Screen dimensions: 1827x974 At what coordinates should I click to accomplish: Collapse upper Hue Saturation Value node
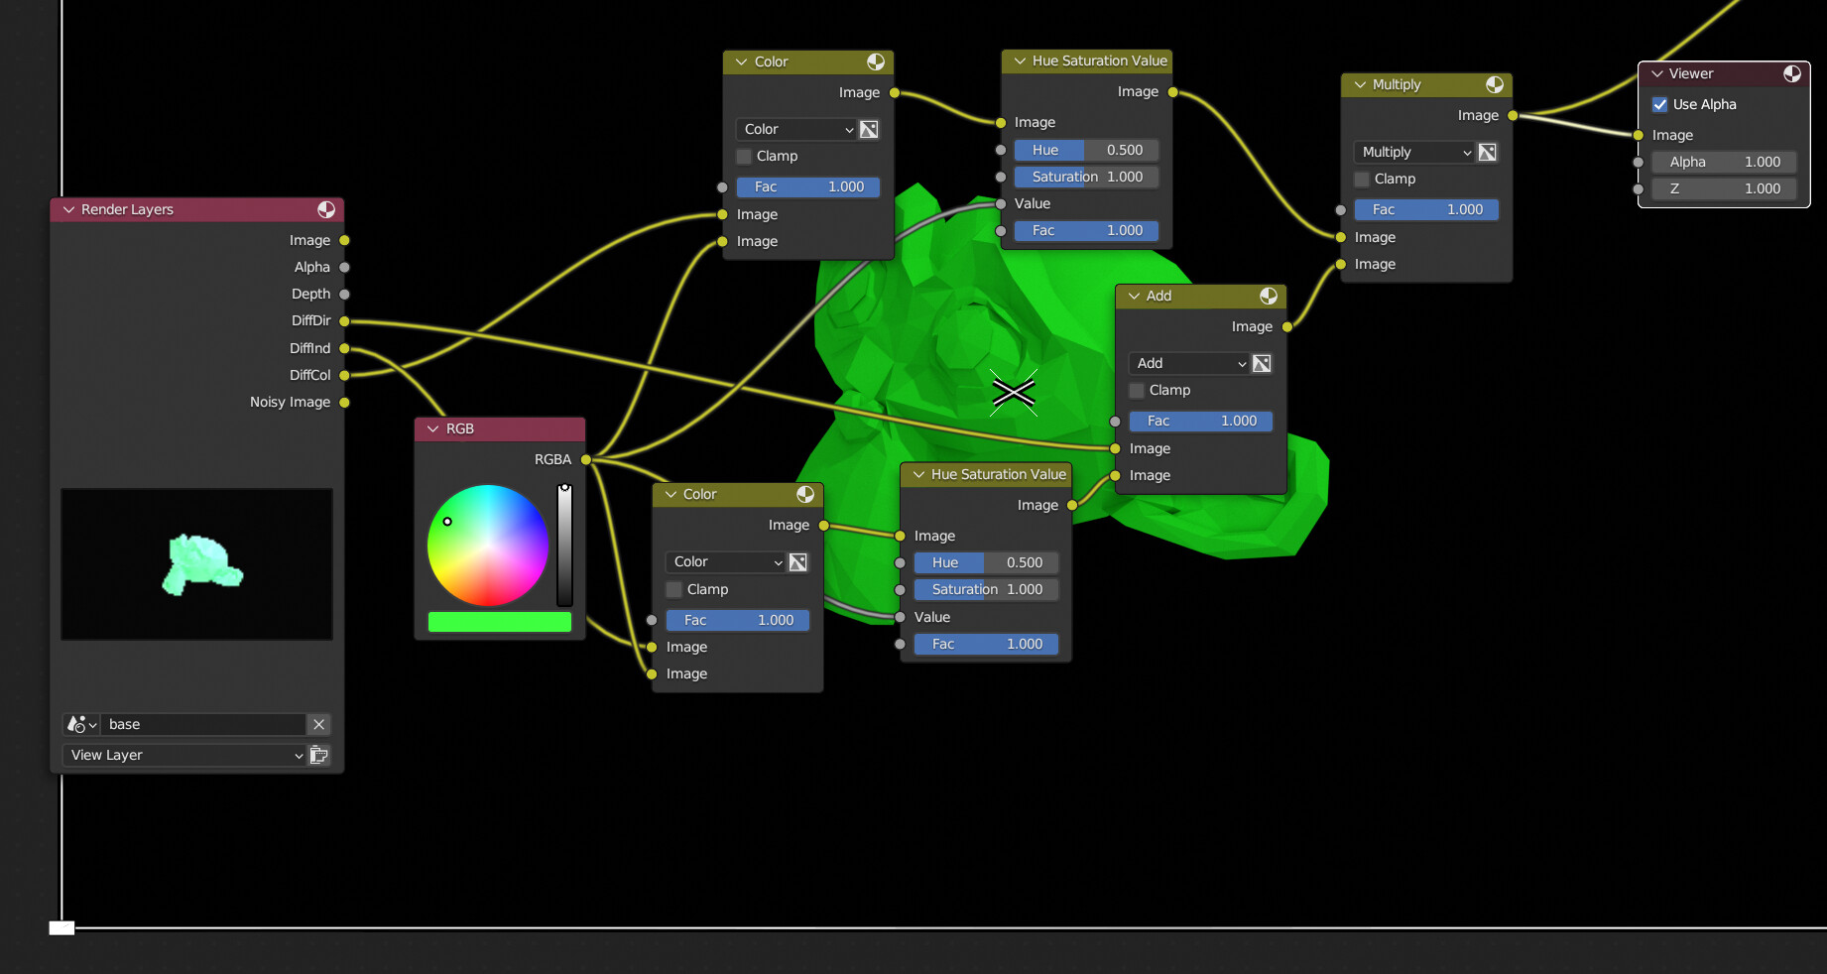pos(1020,61)
